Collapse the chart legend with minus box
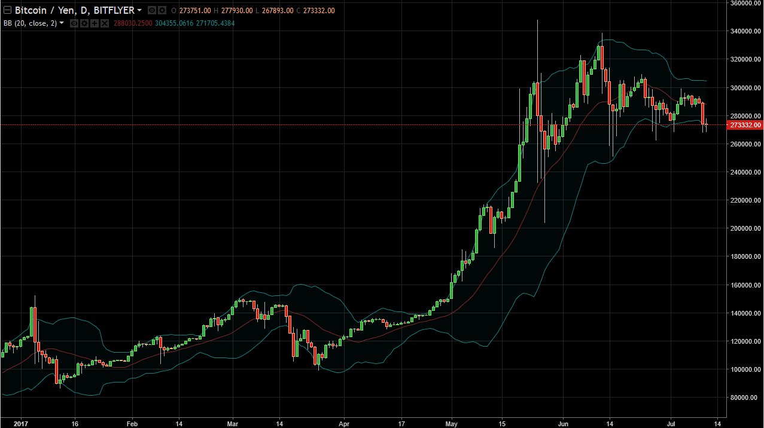Screen dimensions: 764x428 7,10
